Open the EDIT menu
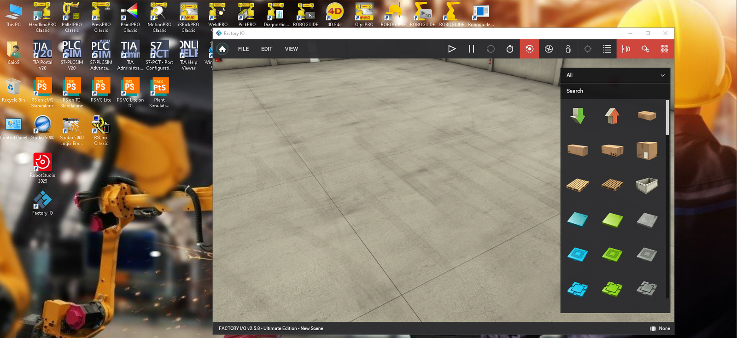 [267, 49]
